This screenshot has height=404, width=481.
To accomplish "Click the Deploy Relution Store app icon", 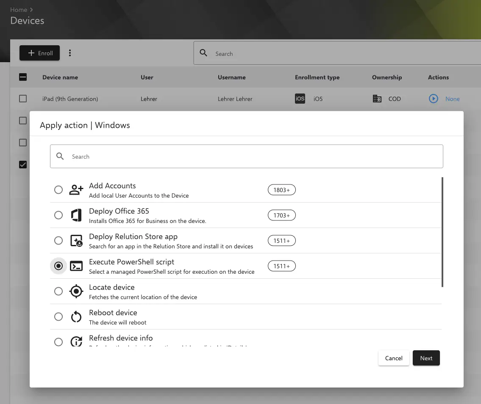I will [76, 241].
